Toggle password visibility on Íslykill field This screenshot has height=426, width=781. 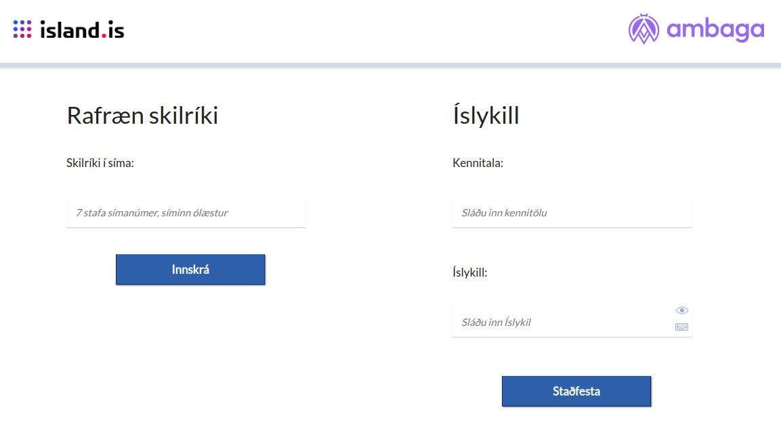tap(683, 310)
